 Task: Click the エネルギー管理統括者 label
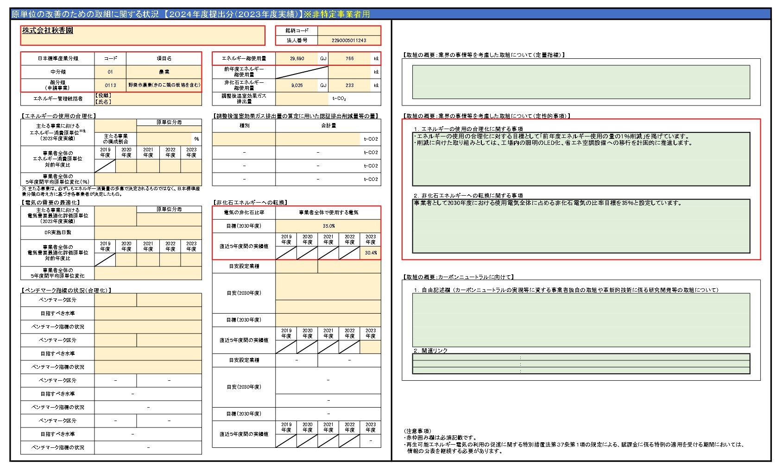point(57,99)
